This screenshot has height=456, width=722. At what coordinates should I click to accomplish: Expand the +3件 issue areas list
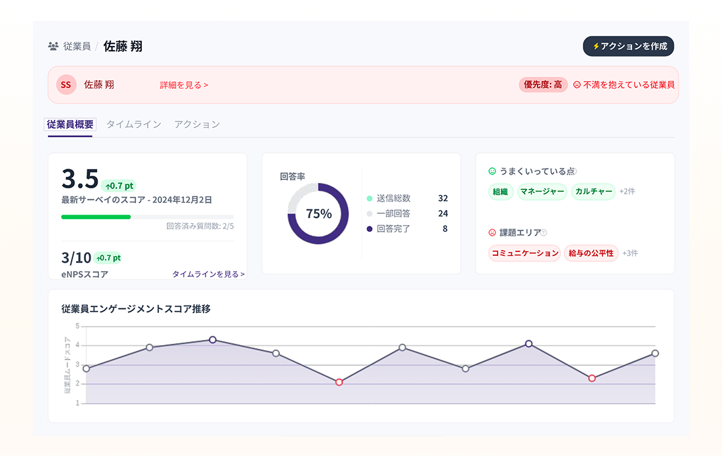click(x=630, y=253)
